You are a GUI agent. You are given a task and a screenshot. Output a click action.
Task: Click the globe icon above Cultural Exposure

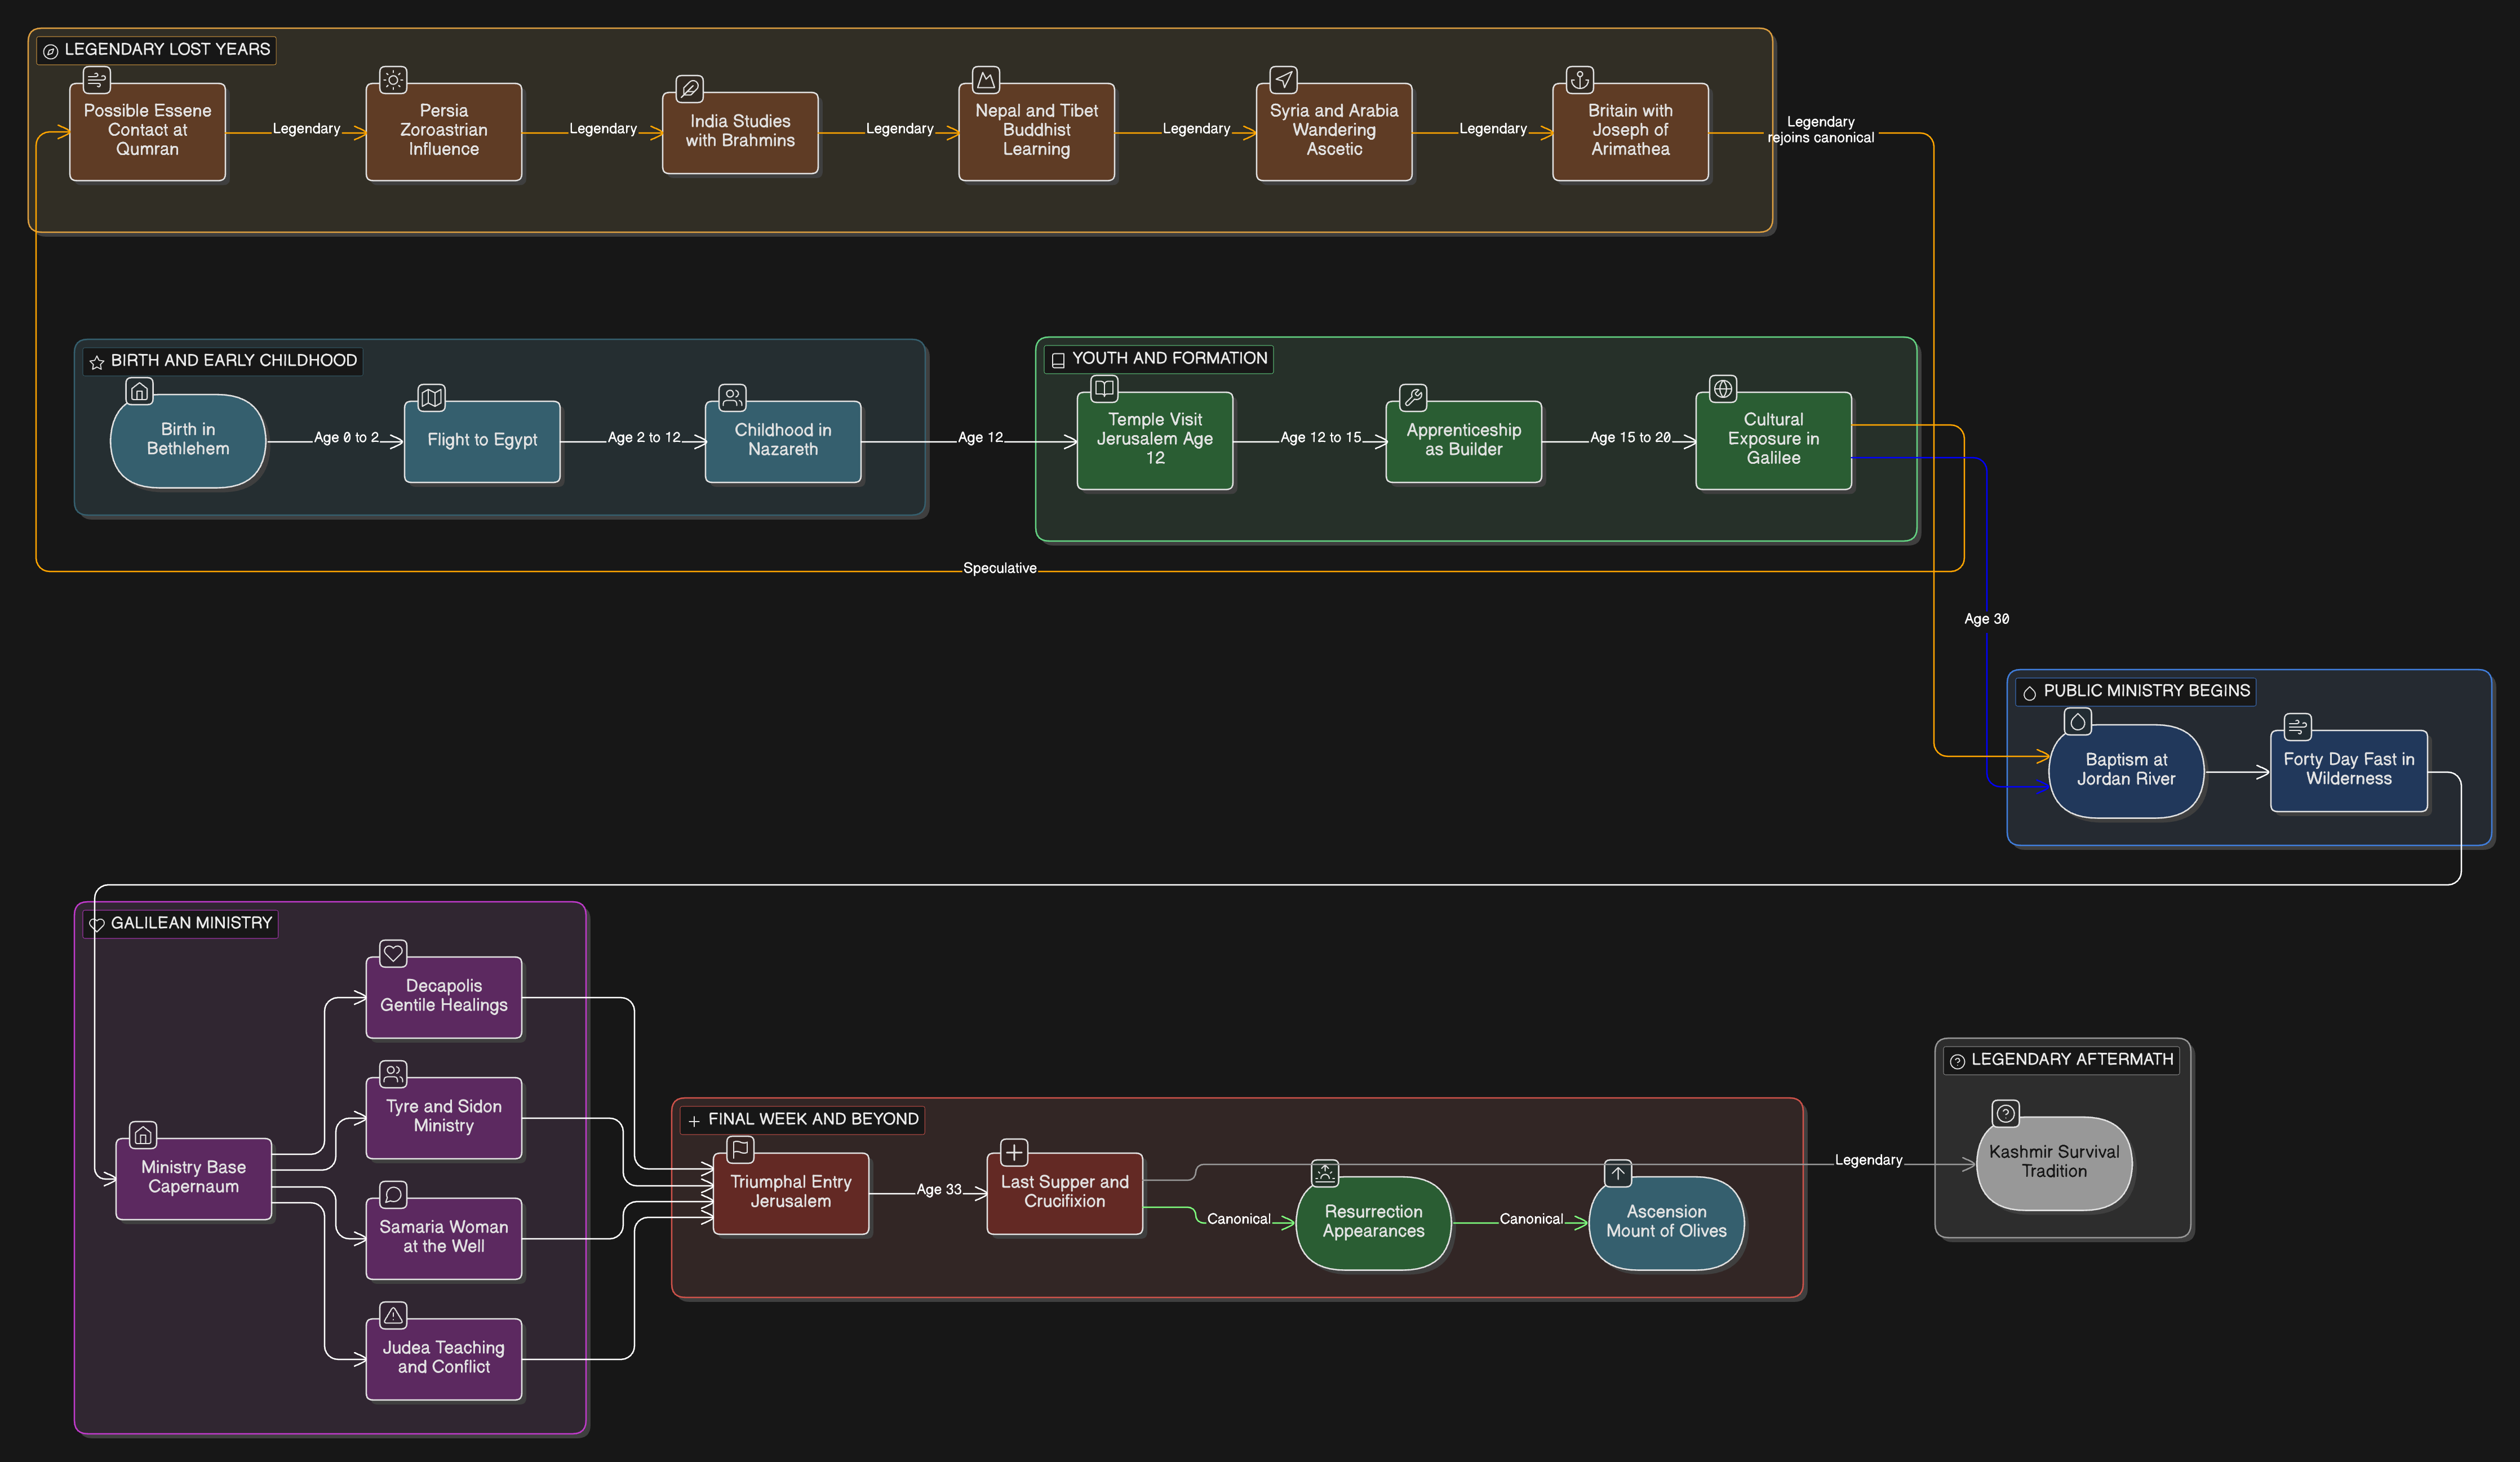pos(1723,388)
